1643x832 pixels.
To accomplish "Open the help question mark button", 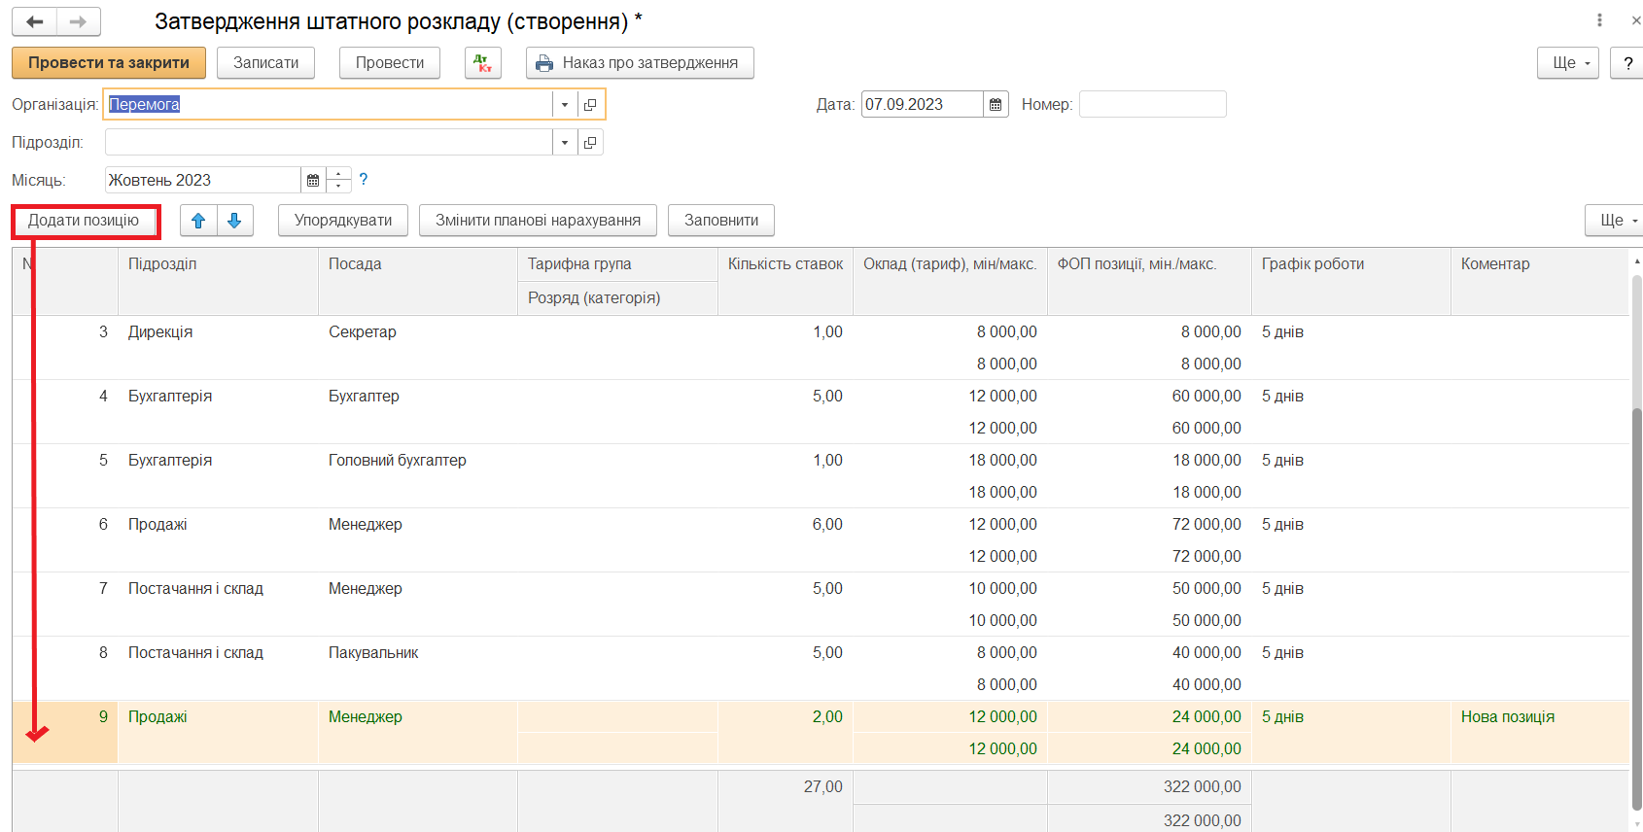I will click(1627, 63).
